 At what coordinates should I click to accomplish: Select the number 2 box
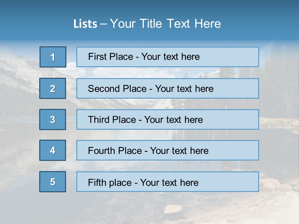pyautogui.click(x=53, y=88)
